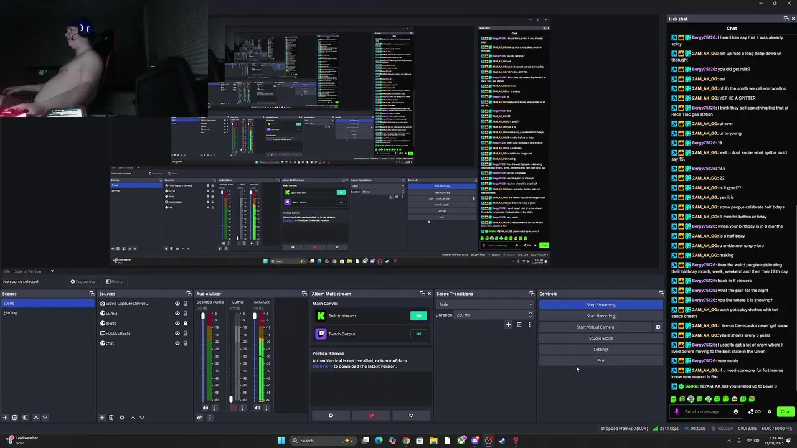797x448 pixels.
Task: Lock the Video Capture Device 2 source
Action: [185, 304]
